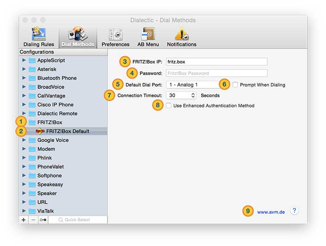Select the BroadVoice configuration label

[51, 87]
